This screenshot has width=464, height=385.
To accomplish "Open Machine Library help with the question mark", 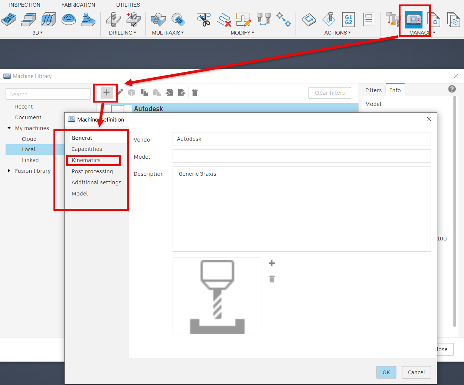I will (452, 89).
